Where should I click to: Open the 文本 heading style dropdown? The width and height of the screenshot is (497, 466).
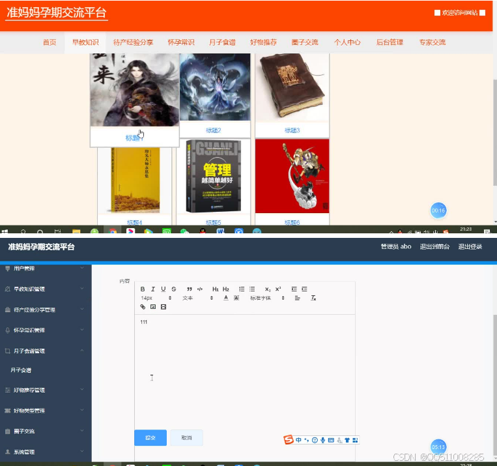pos(197,298)
